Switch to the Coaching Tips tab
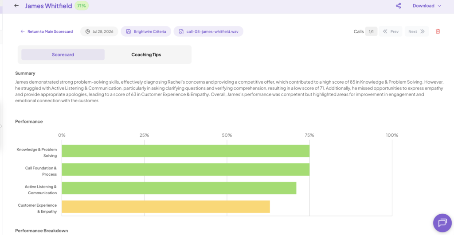Screen dimensions: 454x235 pos(146,54)
